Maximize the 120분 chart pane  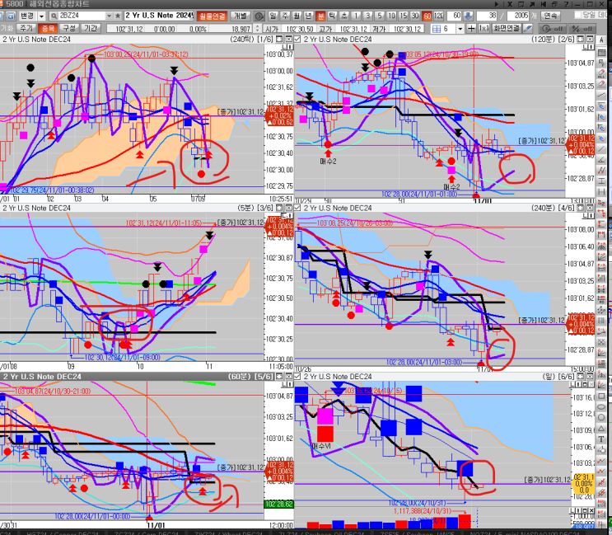(x=581, y=39)
